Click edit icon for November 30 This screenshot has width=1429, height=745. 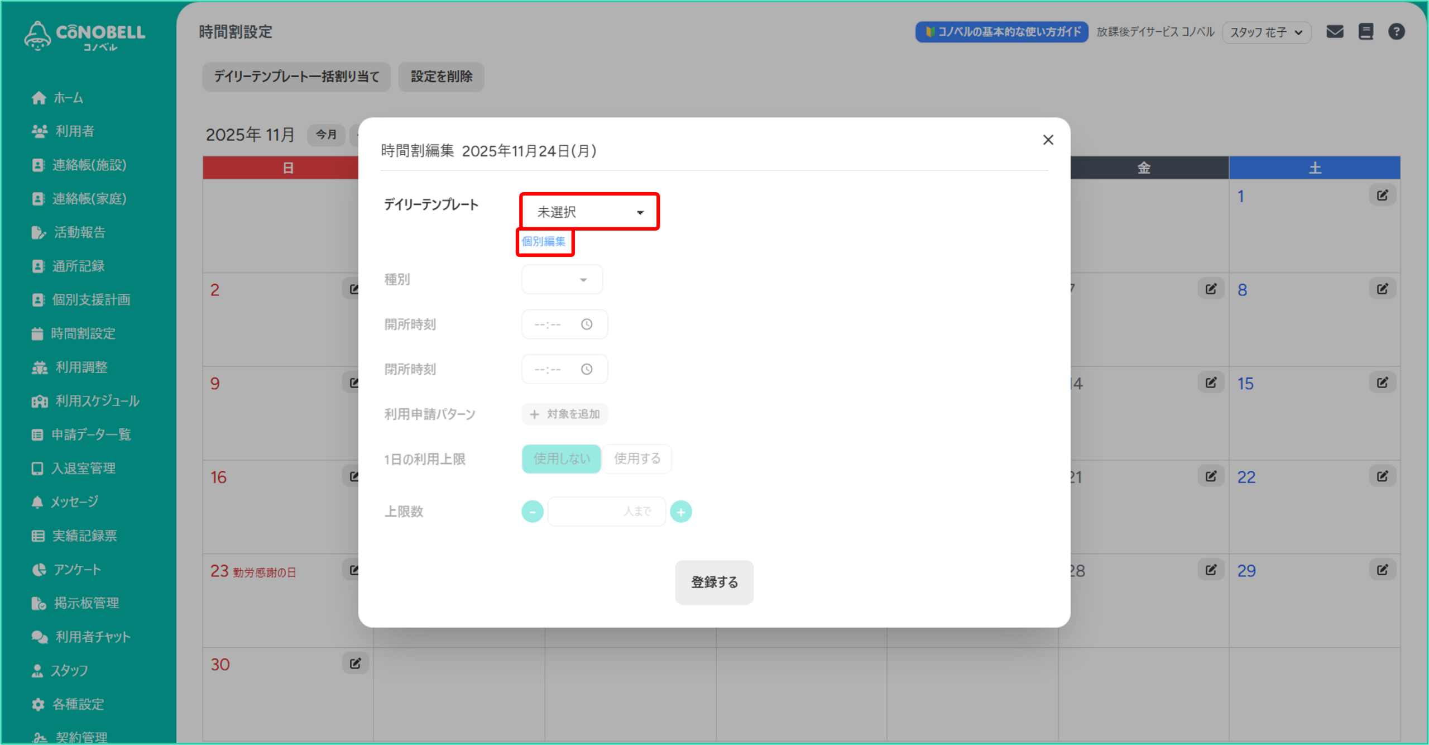pyautogui.click(x=355, y=663)
